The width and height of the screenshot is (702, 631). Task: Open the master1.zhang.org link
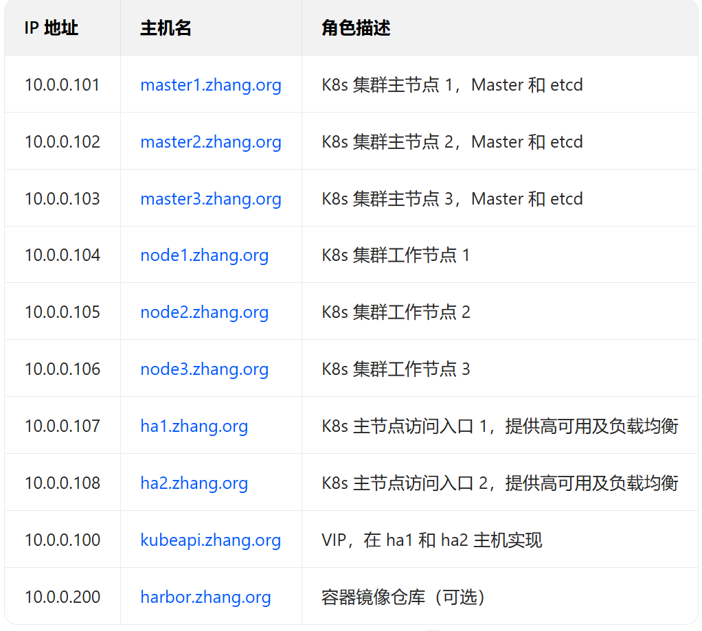[x=210, y=85]
